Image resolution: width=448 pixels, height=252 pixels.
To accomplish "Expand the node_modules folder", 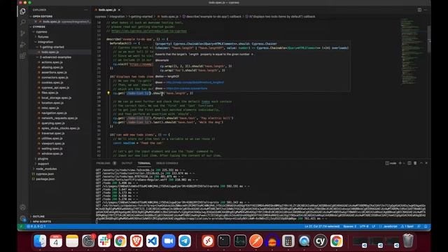I will pyautogui.click(x=61, y=169).
